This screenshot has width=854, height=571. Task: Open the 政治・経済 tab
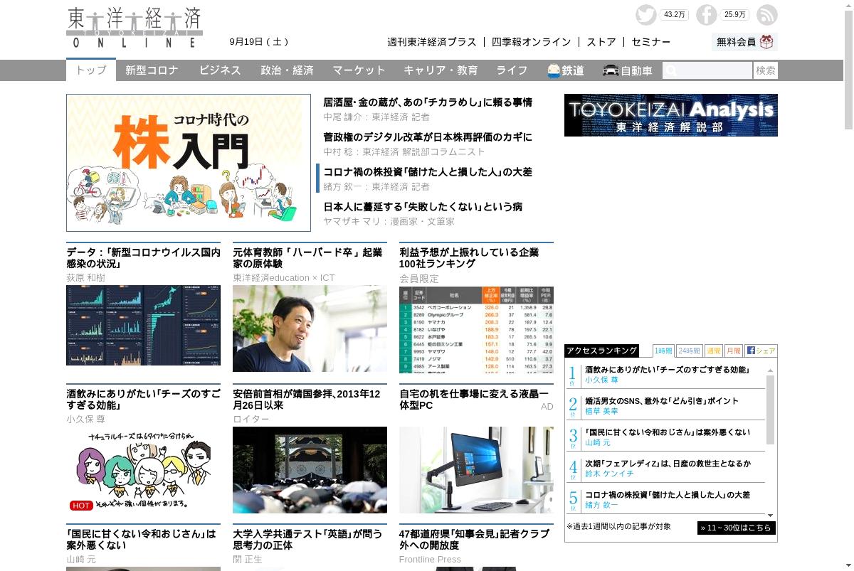[287, 70]
